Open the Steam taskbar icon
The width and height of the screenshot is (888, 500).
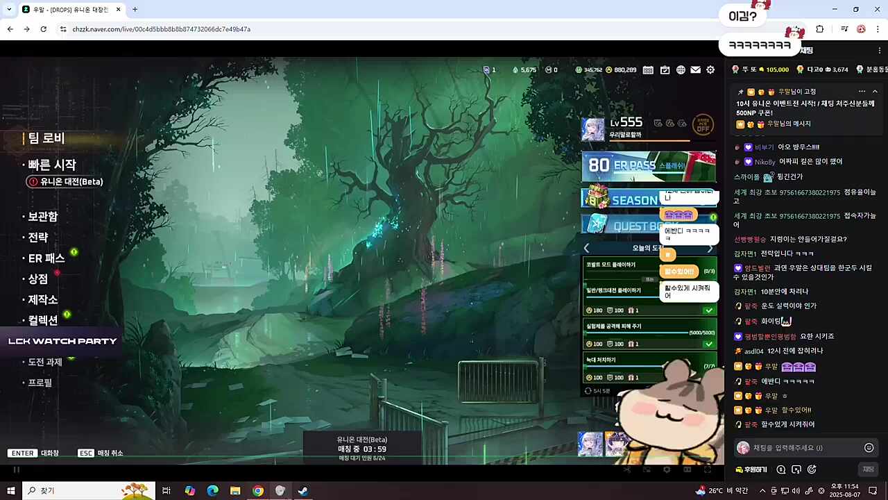(x=303, y=491)
